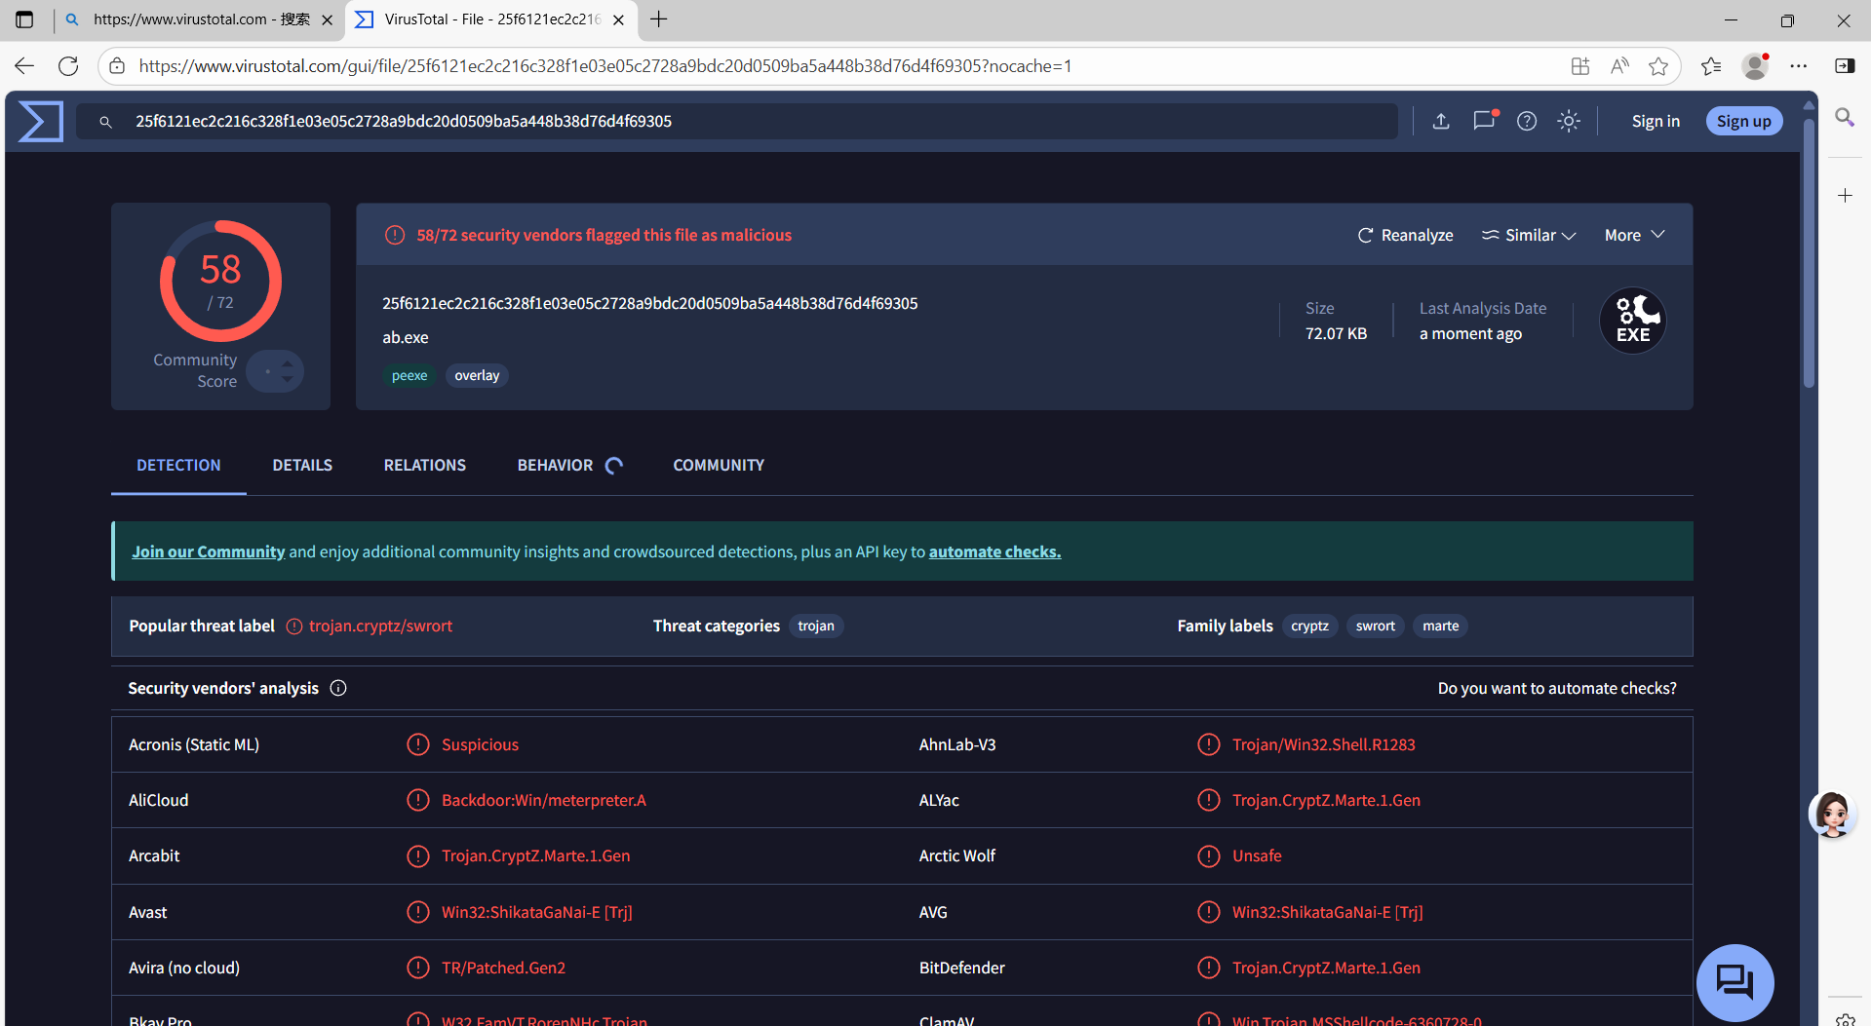Click the Do you want to automate checks link

[x=1557, y=688]
